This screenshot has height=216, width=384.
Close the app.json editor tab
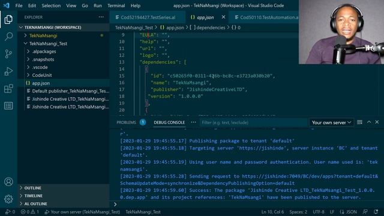(x=223, y=17)
